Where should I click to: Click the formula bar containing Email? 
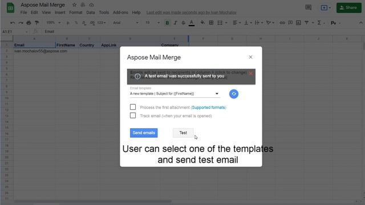(x=202, y=31)
